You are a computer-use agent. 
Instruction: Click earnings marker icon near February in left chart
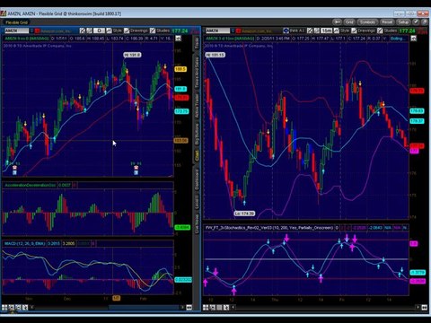(x=136, y=168)
